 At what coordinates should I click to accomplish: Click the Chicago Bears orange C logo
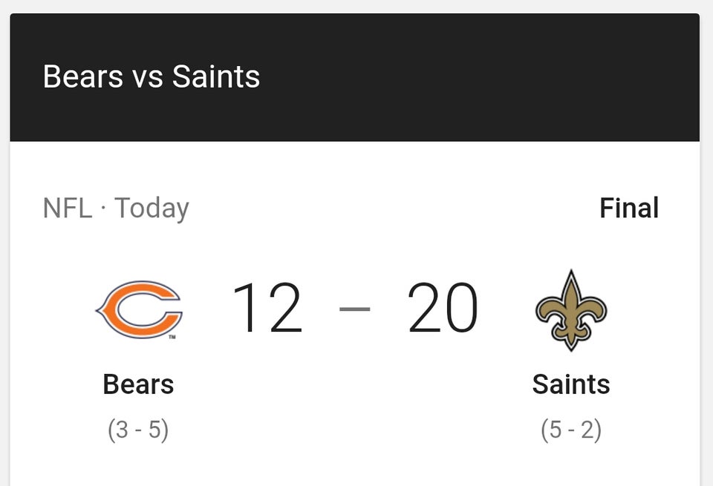pyautogui.click(x=139, y=309)
